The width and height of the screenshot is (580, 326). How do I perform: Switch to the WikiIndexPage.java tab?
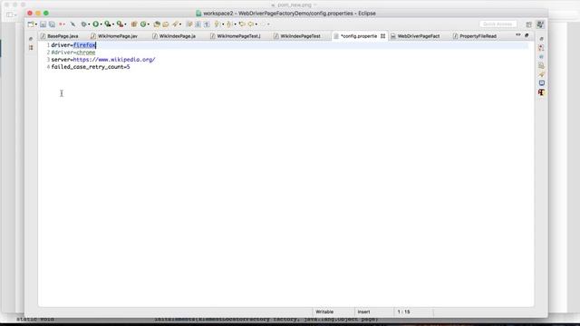[174, 36]
